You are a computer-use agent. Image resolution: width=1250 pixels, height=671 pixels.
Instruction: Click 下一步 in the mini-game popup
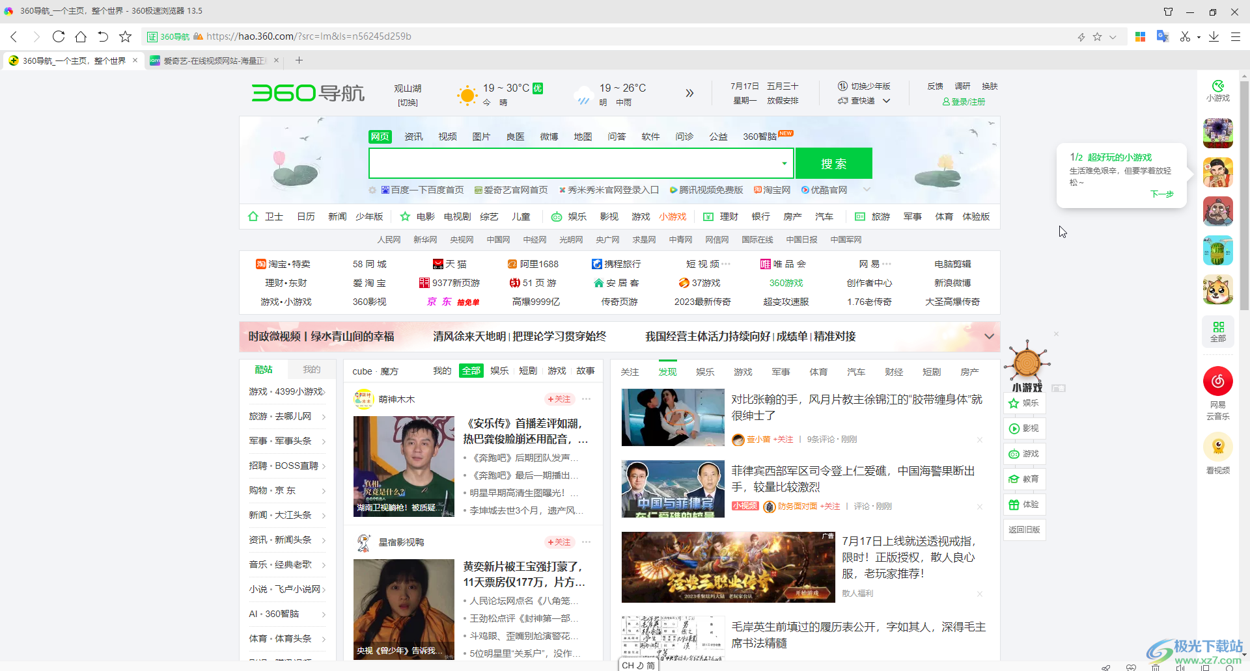click(1162, 194)
